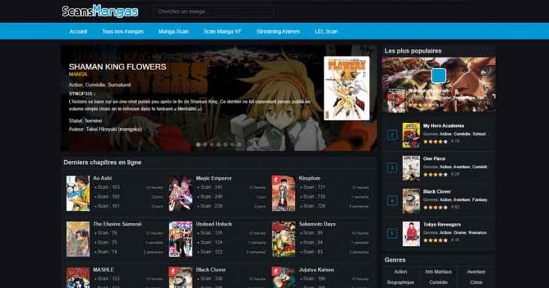Screen dimensions: 549x288
Task: Open Jujutsu Kaisen title link
Action: pos(316,270)
